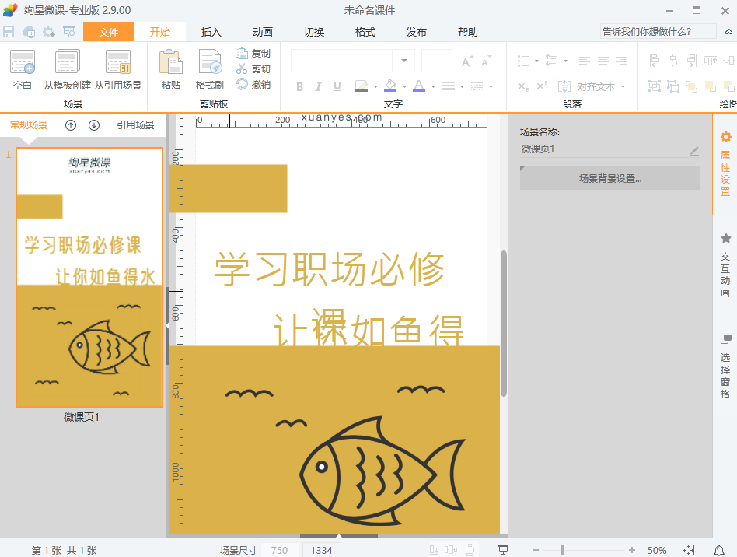This screenshot has height=557, width=737.
Task: Switch to the 引用场景 list
Action: click(135, 125)
